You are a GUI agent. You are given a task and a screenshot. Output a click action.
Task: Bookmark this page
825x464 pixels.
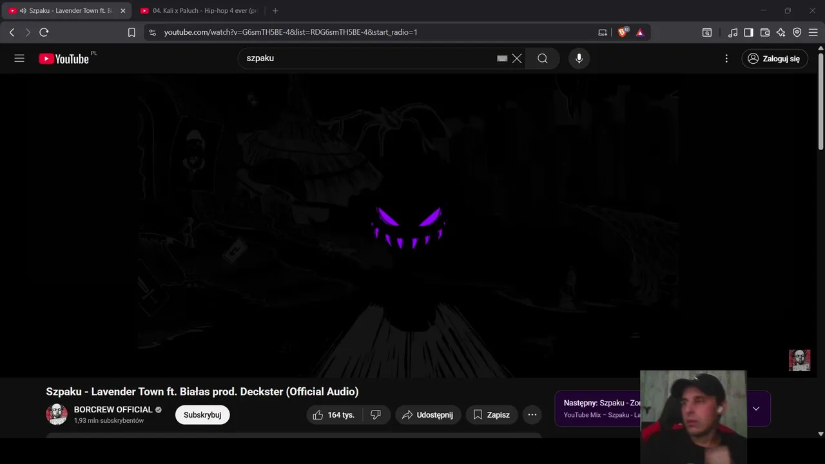point(131,32)
